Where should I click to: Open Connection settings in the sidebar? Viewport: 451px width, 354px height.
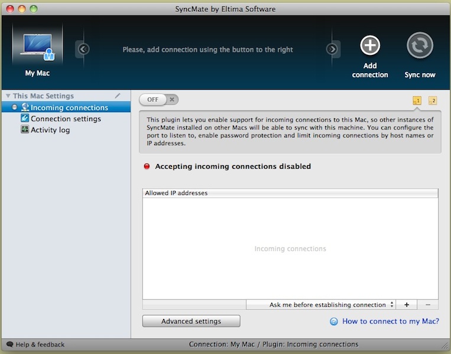[66, 119]
